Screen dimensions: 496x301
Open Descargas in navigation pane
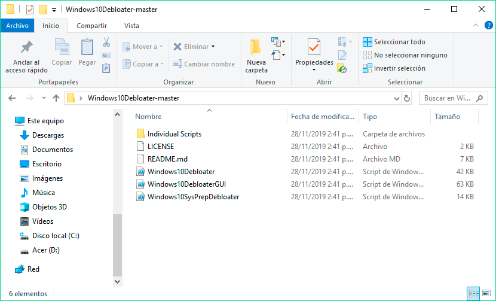point(41,135)
